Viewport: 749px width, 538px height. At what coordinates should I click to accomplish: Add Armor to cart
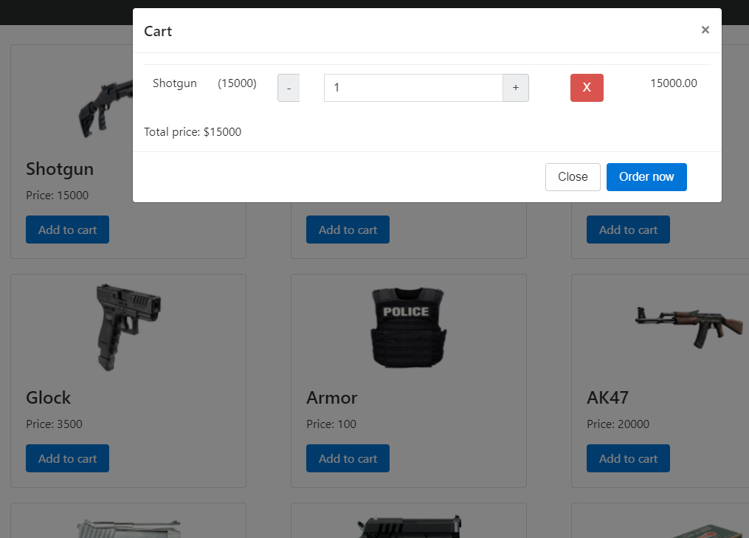[348, 459]
